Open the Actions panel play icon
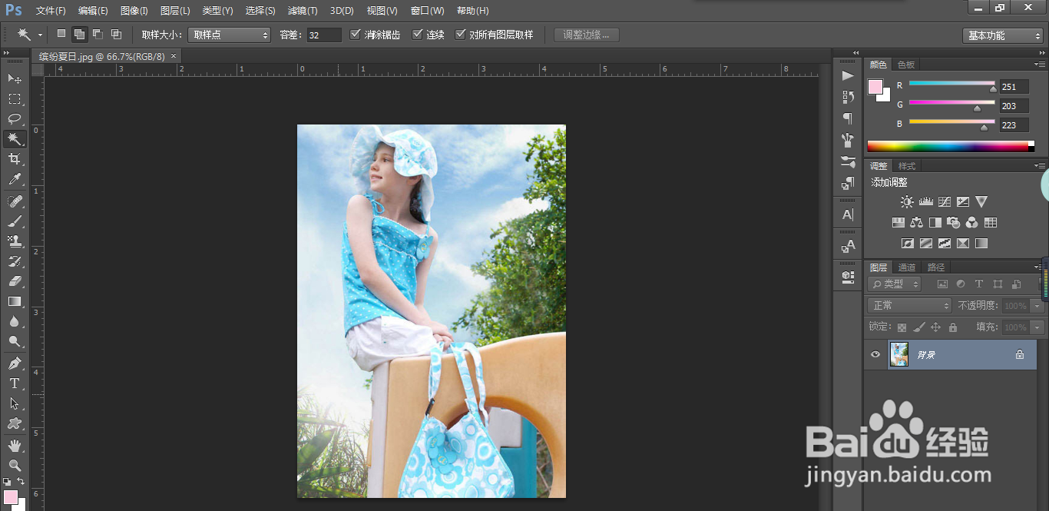 pyautogui.click(x=848, y=75)
